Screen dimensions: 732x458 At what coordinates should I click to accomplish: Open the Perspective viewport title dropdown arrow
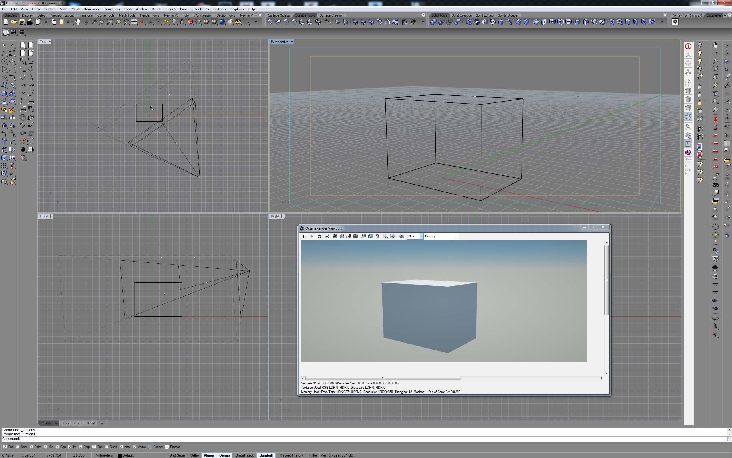click(292, 42)
